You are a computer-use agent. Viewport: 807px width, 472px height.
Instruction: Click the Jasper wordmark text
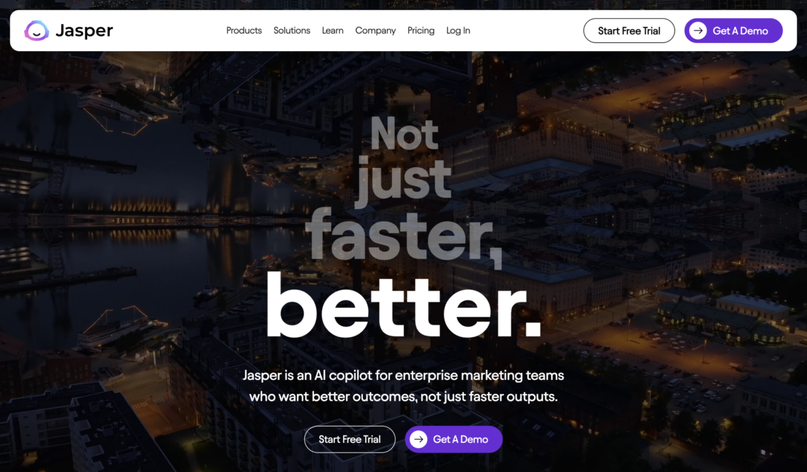click(x=84, y=31)
